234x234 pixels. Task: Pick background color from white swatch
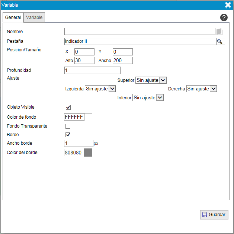tap(88, 117)
